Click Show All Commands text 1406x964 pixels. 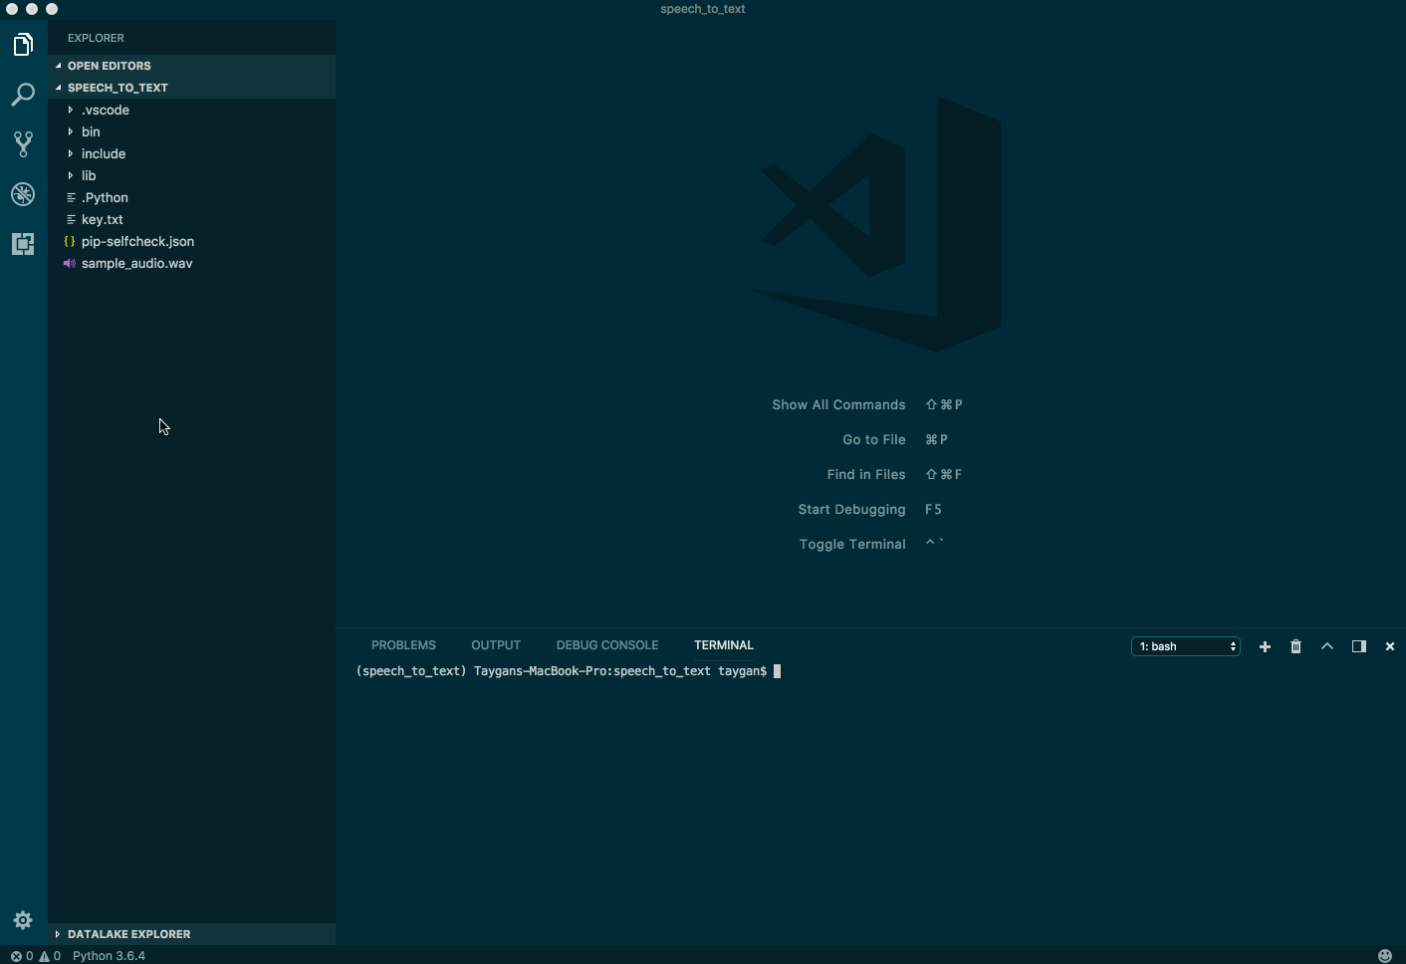click(x=838, y=405)
